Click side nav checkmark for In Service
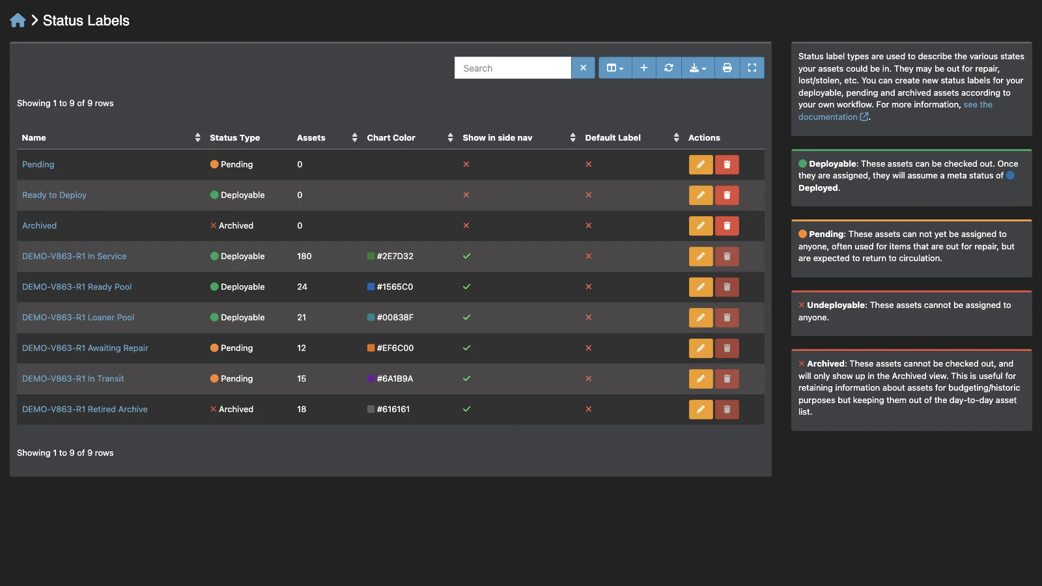The width and height of the screenshot is (1042, 586). click(466, 257)
